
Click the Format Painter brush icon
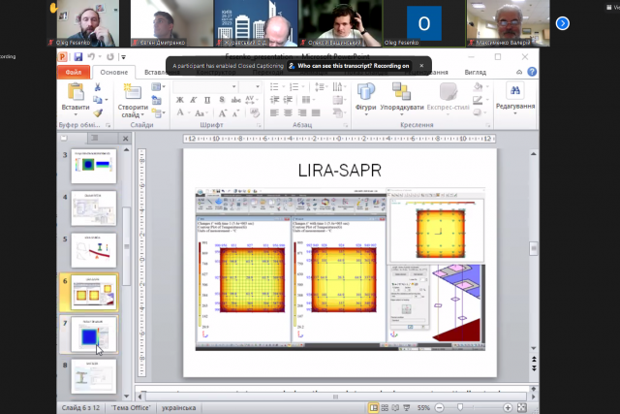point(98,113)
